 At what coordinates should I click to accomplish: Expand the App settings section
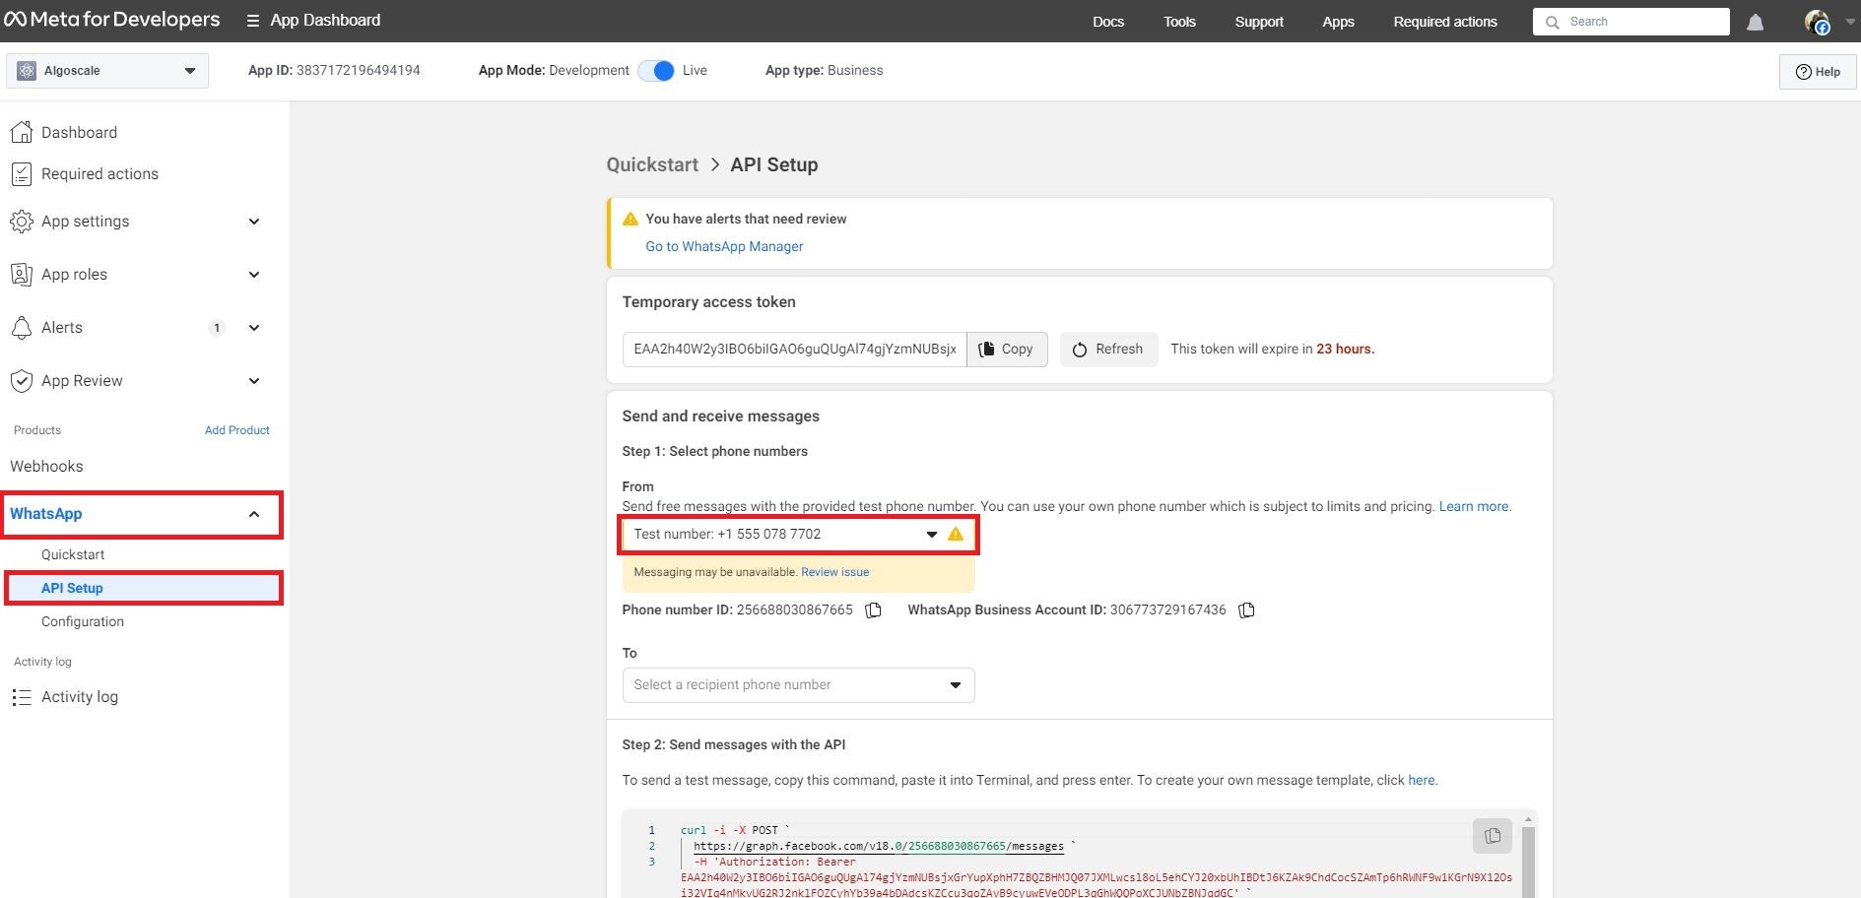coord(254,222)
